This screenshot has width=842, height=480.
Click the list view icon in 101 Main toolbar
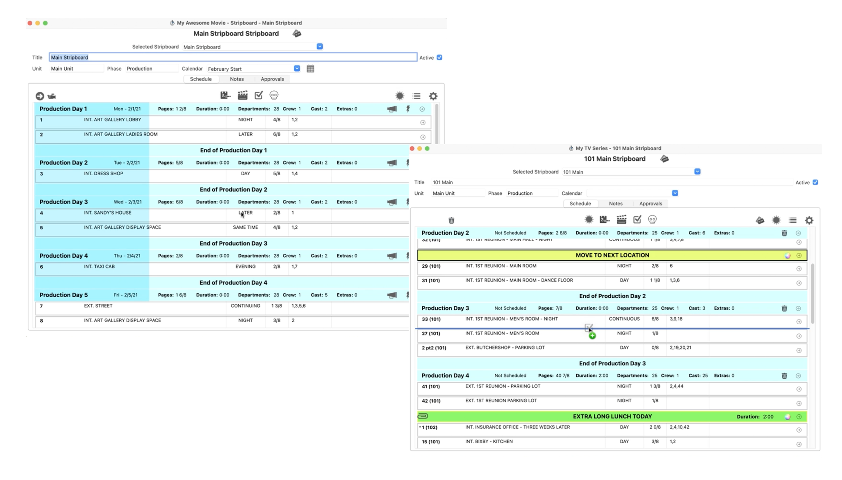(x=792, y=220)
